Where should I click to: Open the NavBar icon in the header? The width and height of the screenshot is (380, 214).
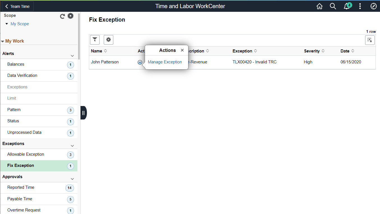point(374,6)
